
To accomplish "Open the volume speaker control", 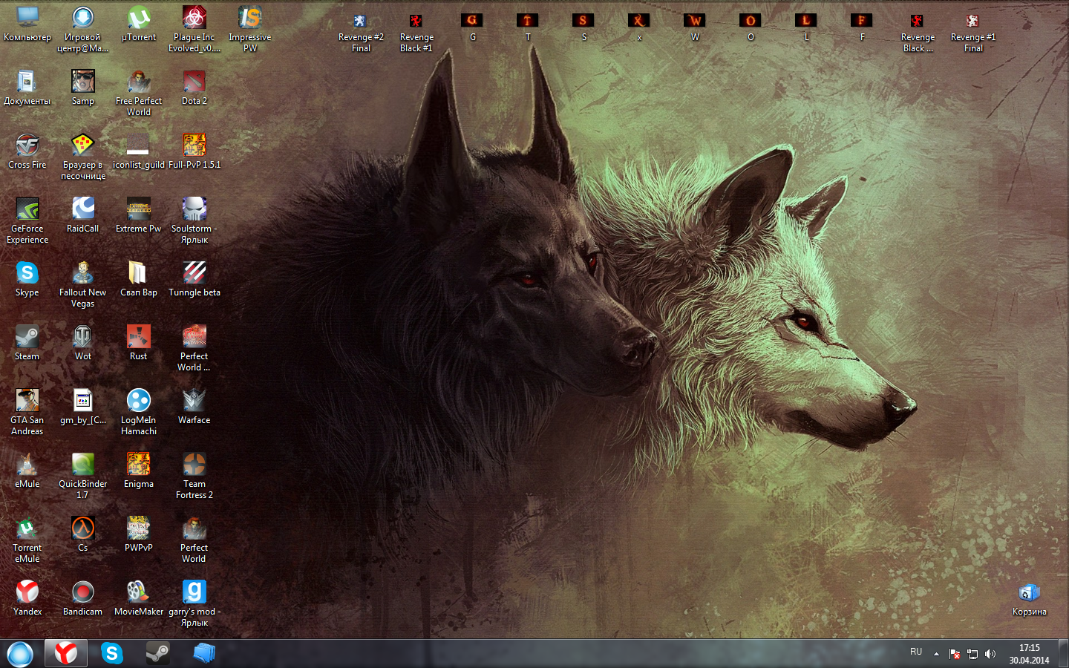I will [x=990, y=654].
